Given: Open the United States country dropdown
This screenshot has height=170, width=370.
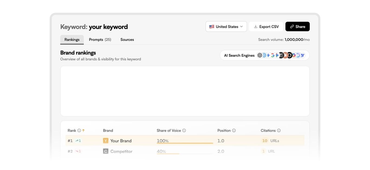Looking at the screenshot, I should pos(226,26).
